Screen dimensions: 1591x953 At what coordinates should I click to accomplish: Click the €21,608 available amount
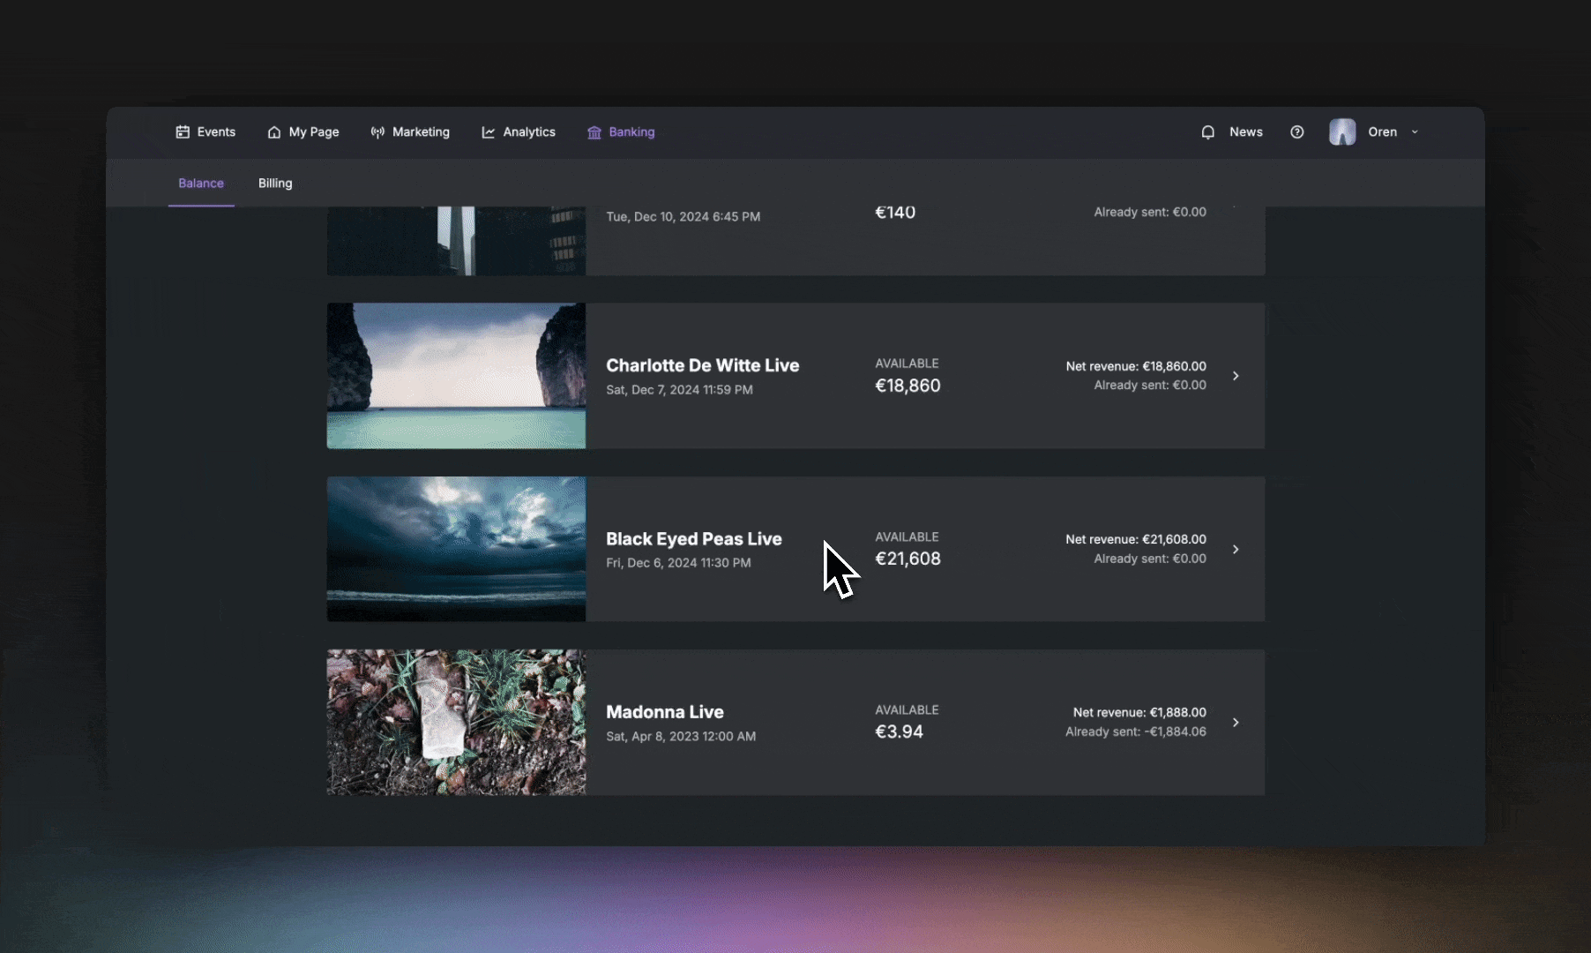pos(908,559)
